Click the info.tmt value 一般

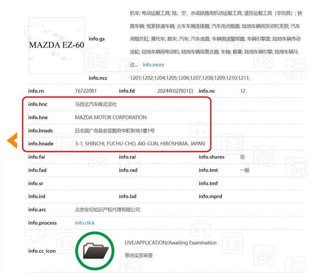(245, 170)
